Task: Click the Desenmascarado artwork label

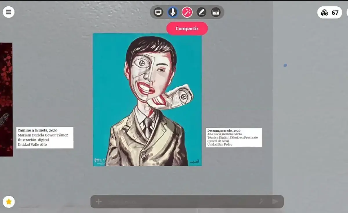Action: [234, 137]
